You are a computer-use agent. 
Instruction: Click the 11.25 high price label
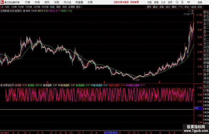(186, 14)
